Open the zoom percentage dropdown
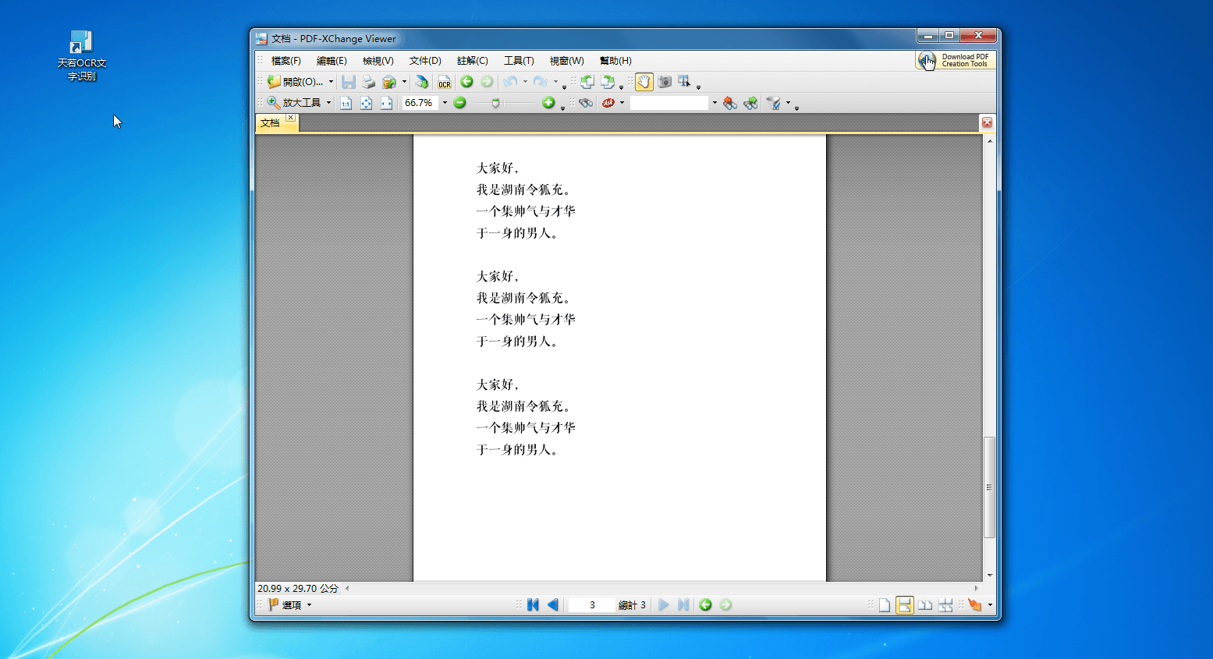Image resolution: width=1213 pixels, height=659 pixels. pos(445,103)
